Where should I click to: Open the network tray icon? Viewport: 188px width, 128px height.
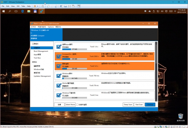coord(158,11)
